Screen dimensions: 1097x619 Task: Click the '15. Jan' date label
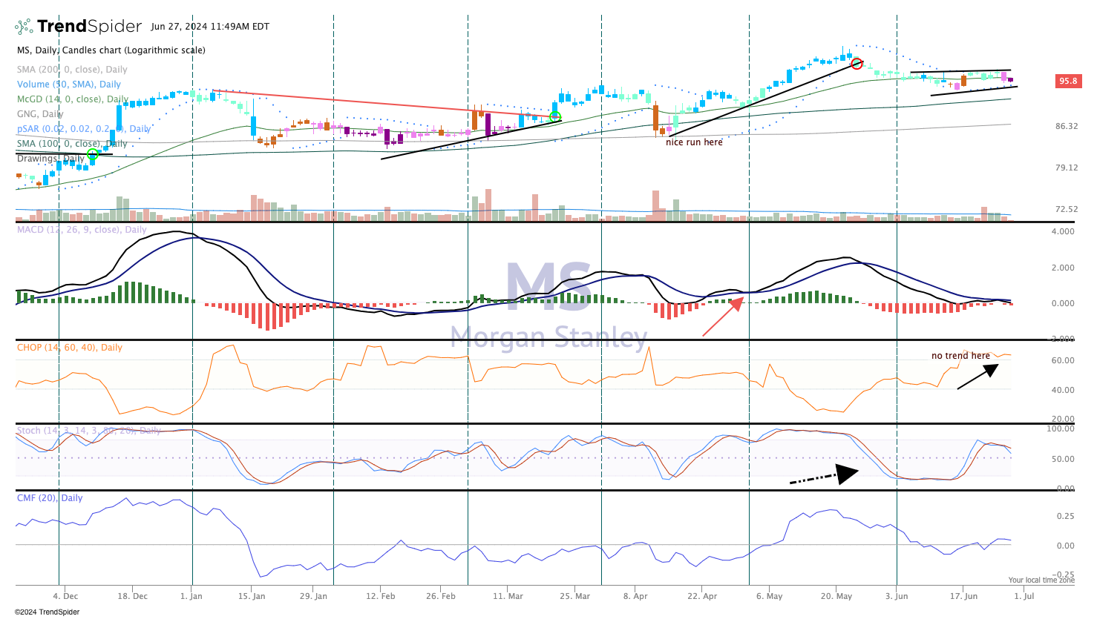(252, 596)
